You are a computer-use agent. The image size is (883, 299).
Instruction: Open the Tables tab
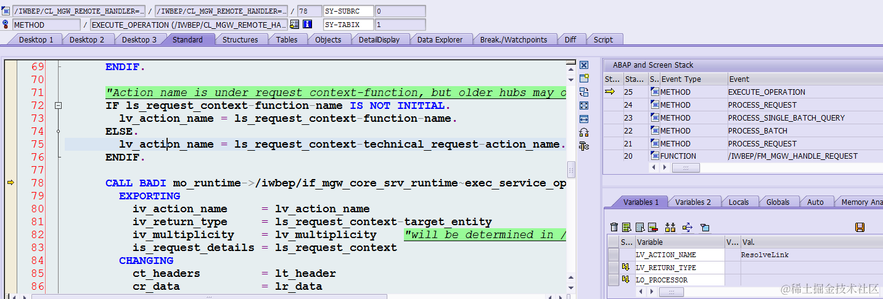coord(287,39)
